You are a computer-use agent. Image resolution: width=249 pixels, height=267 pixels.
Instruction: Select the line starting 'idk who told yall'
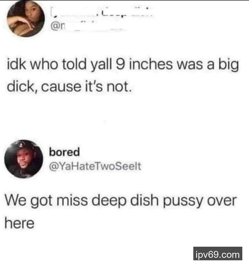[123, 65]
